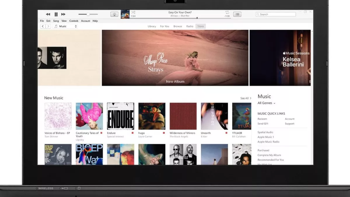
Task: Click the now playing album artwork
Action: point(125,14)
